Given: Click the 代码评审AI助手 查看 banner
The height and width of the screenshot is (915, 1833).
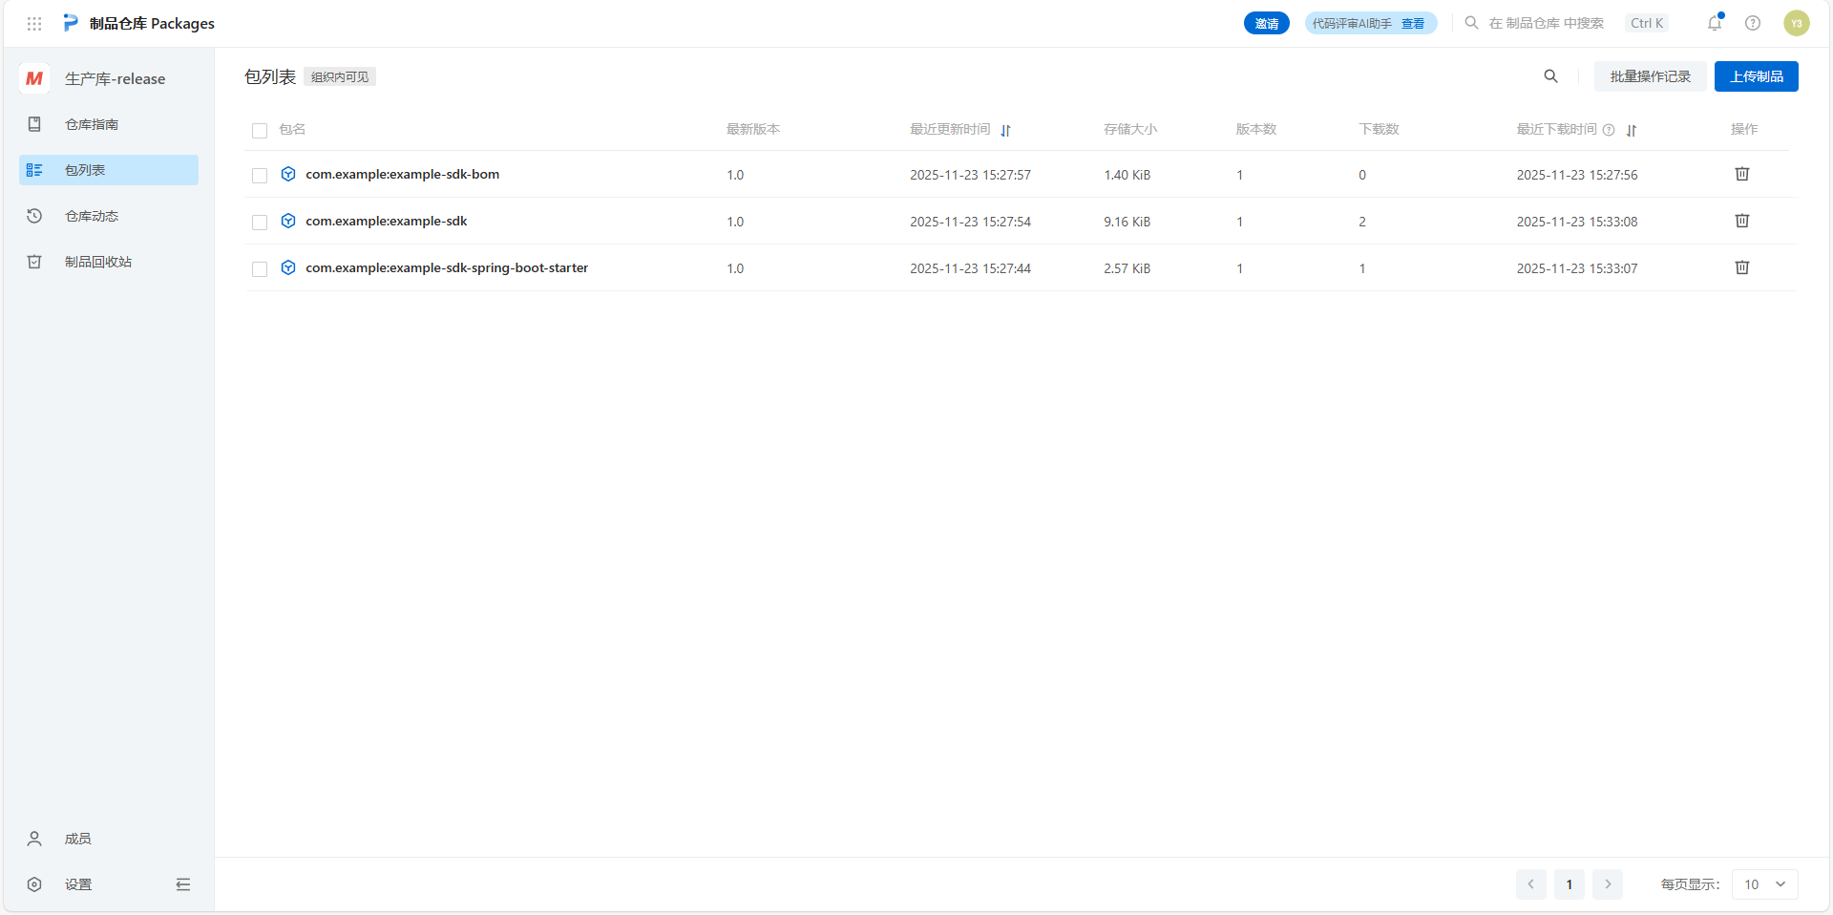Looking at the screenshot, I should point(1371,23).
